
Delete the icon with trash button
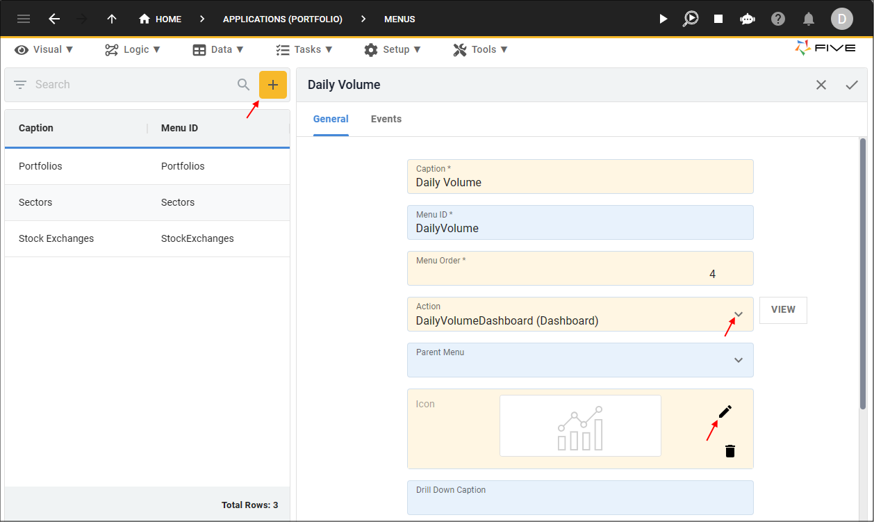[x=730, y=451]
